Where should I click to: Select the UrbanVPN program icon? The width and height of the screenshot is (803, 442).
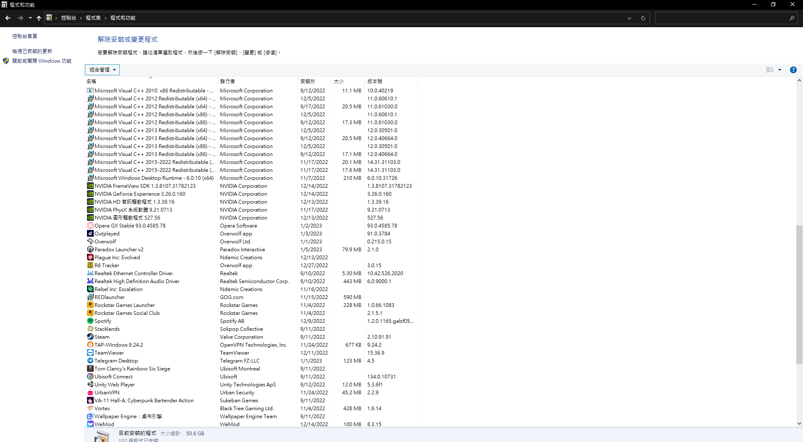coord(90,393)
